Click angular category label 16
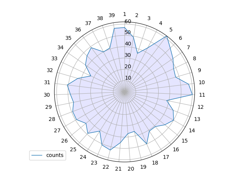Viewport: 243px width, 182px height. click(176, 149)
